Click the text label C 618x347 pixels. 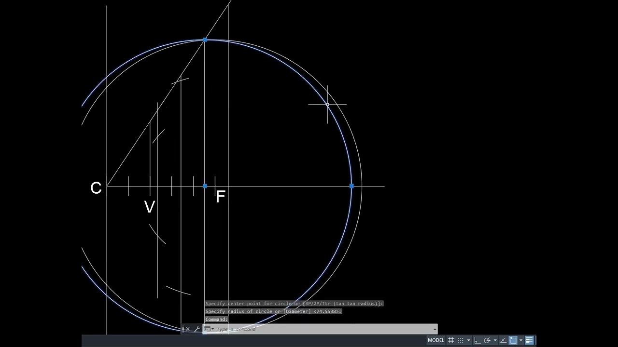click(96, 188)
